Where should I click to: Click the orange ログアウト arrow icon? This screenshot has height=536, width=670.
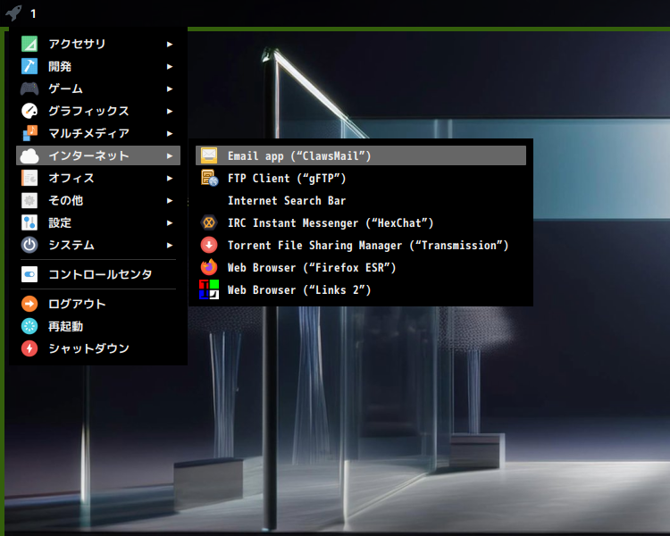[x=29, y=304]
